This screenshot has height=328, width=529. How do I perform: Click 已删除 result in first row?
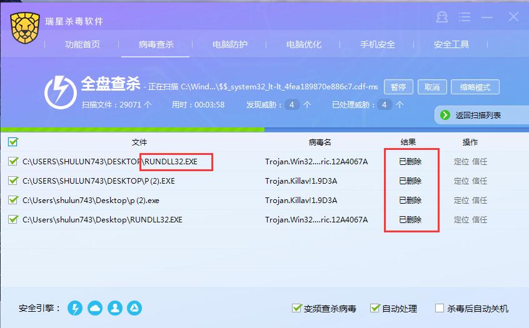[410, 162]
